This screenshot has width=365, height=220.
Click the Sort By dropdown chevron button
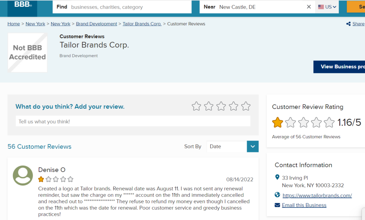pos(253,147)
